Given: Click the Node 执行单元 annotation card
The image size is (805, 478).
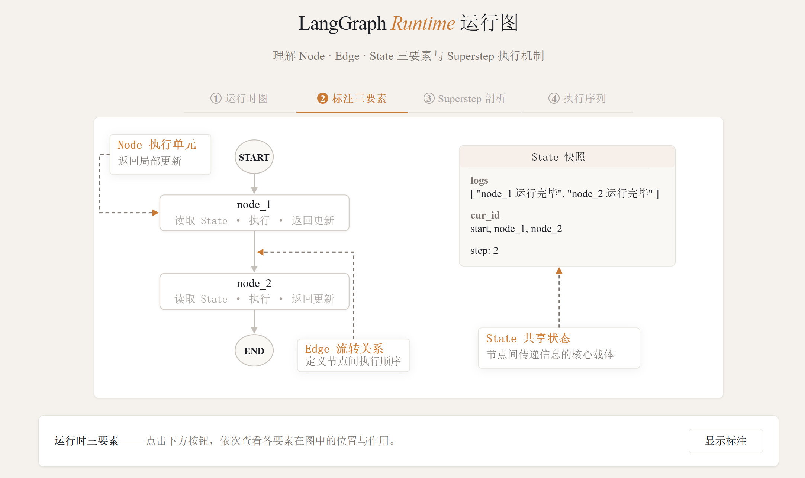Looking at the screenshot, I should pos(160,154).
